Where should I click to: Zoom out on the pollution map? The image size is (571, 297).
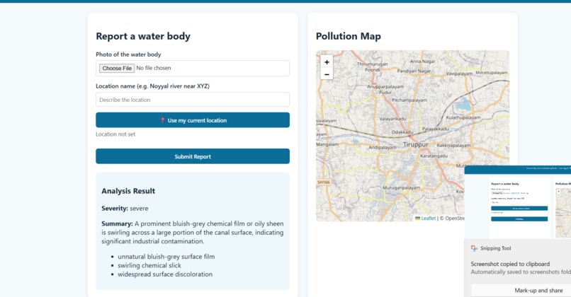(x=327, y=74)
